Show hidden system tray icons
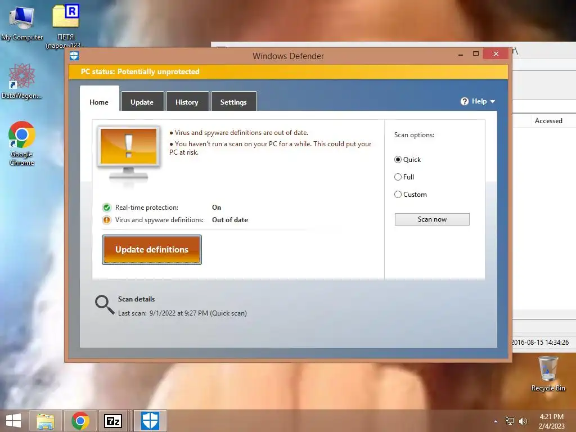The image size is (576, 432). [x=496, y=421]
